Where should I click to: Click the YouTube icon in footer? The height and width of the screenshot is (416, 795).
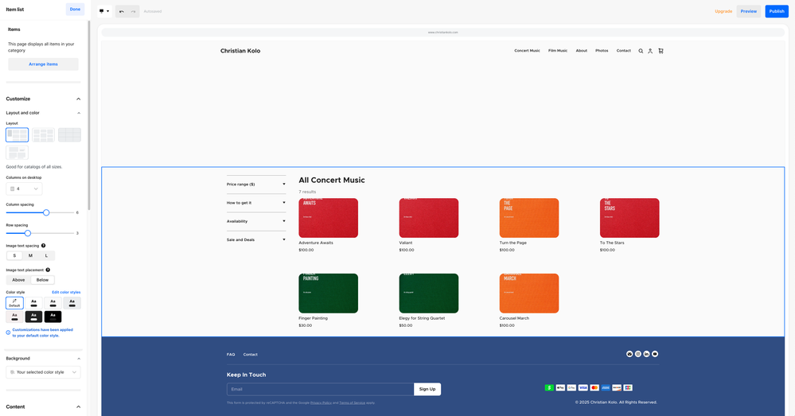655,354
